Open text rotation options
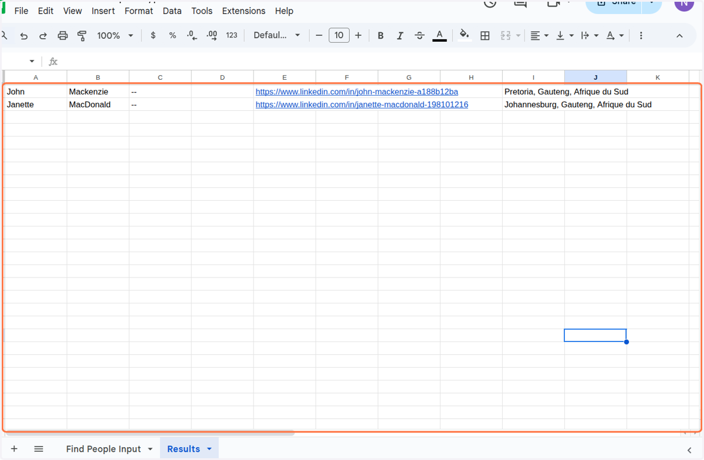Viewport: 704px width, 460px height. pyautogui.click(x=615, y=36)
